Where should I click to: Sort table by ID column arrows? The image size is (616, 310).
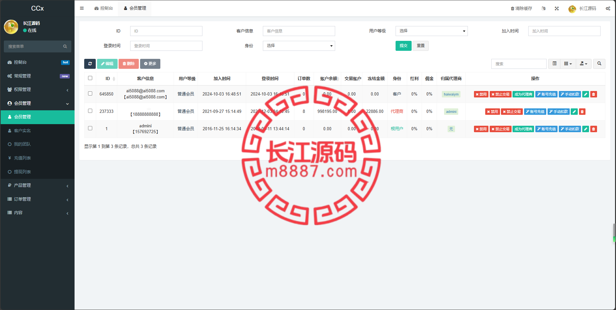click(x=114, y=79)
